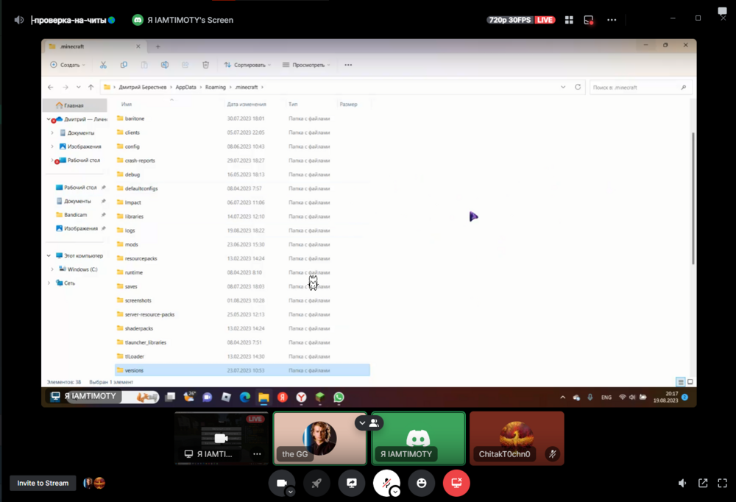
Task: Click the Имя column header
Action: pyautogui.click(x=127, y=105)
